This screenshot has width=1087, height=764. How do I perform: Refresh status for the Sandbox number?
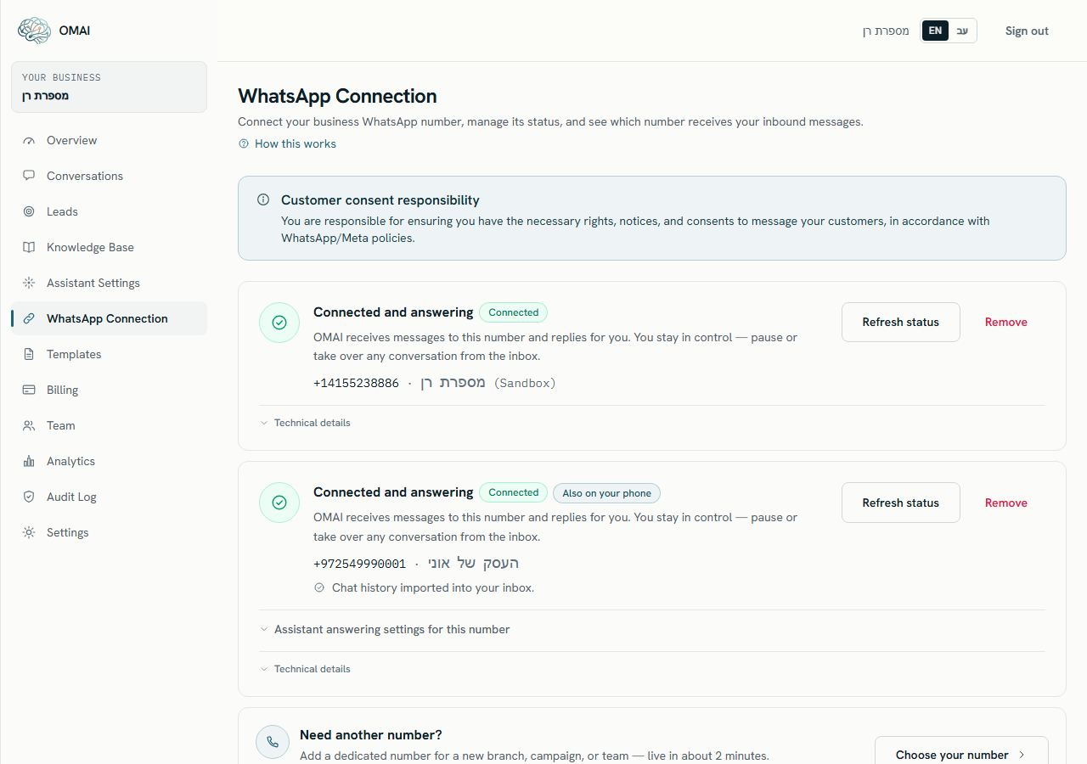tap(901, 323)
